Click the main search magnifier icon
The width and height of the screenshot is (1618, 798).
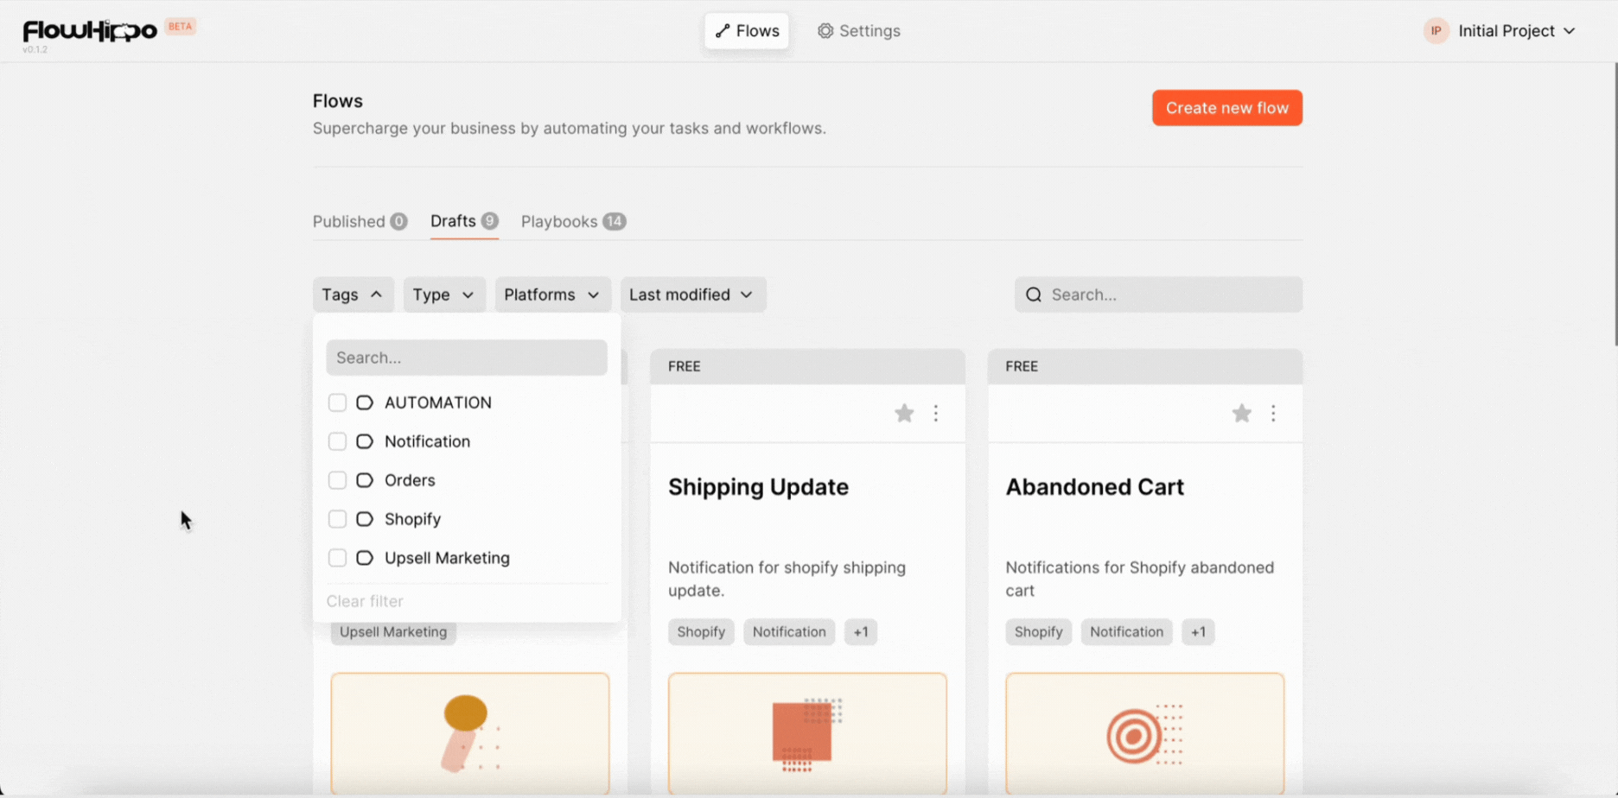tap(1034, 294)
